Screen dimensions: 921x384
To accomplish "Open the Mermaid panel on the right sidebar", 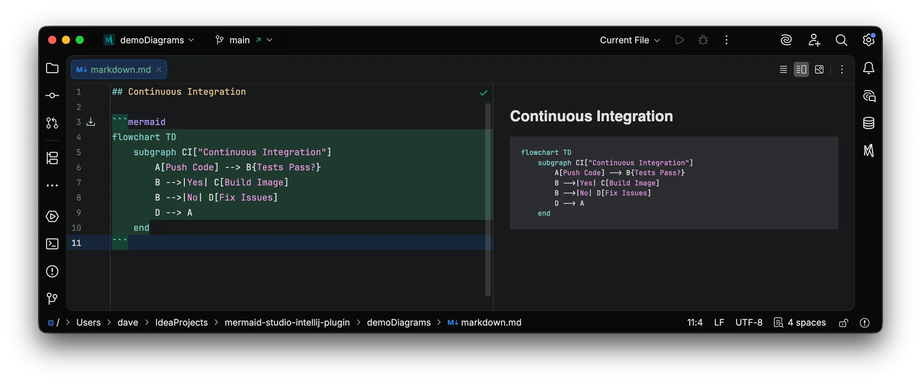I will point(869,150).
